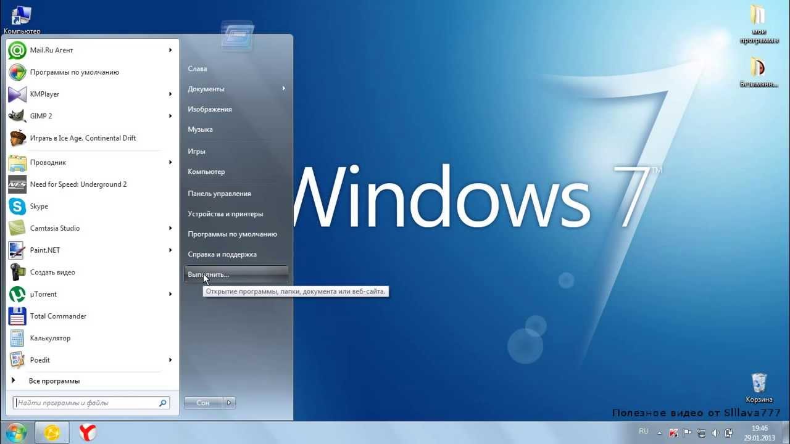790x444 pixels.
Task: Start KMPlayer from the Start menu
Action: click(x=91, y=94)
